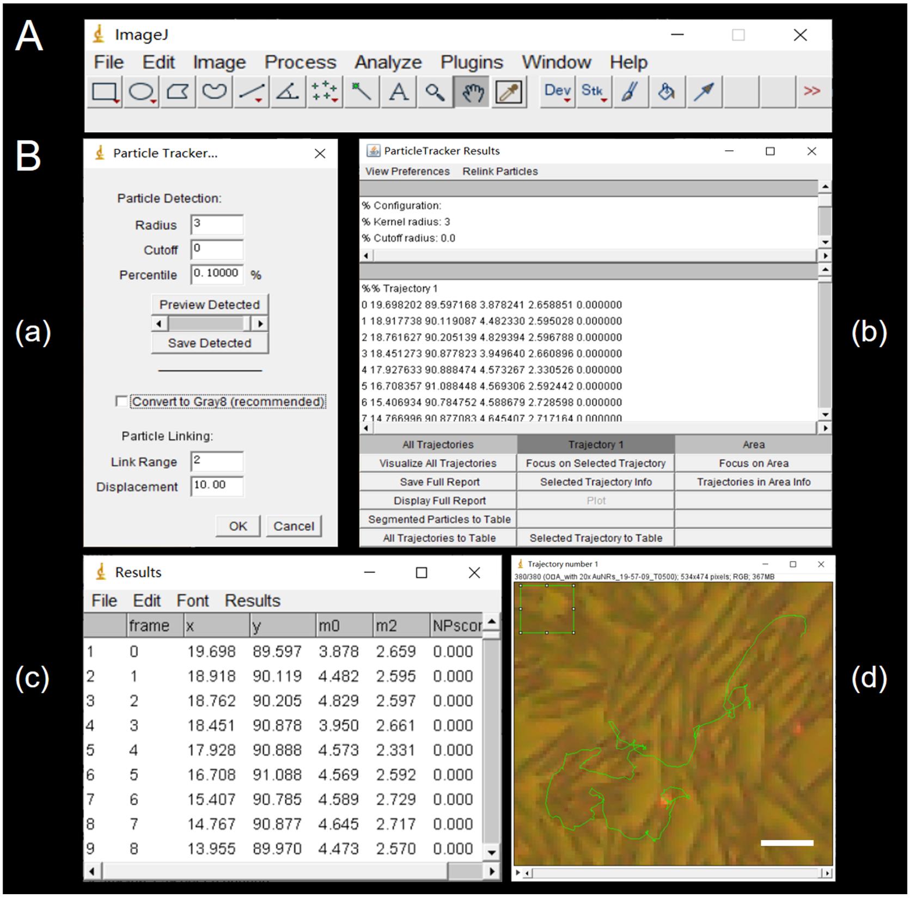Click left arrow of preview frame slider
The width and height of the screenshot is (910, 898).
pos(158,323)
